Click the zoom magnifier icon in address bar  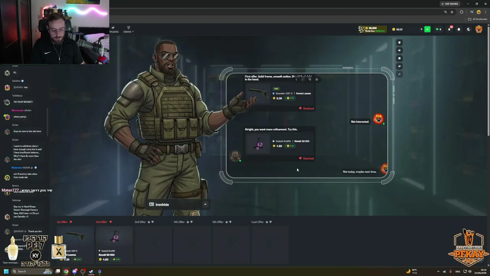(x=446, y=12)
